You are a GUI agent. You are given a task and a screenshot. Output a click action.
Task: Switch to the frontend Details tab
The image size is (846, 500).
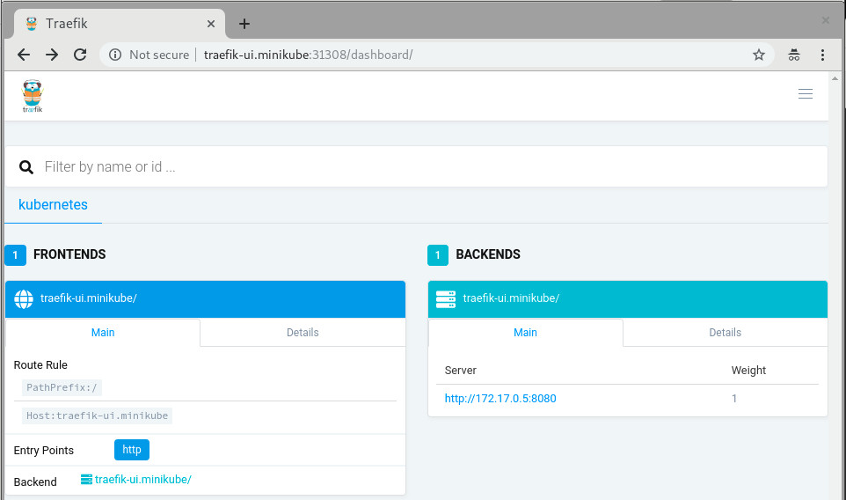[303, 333]
